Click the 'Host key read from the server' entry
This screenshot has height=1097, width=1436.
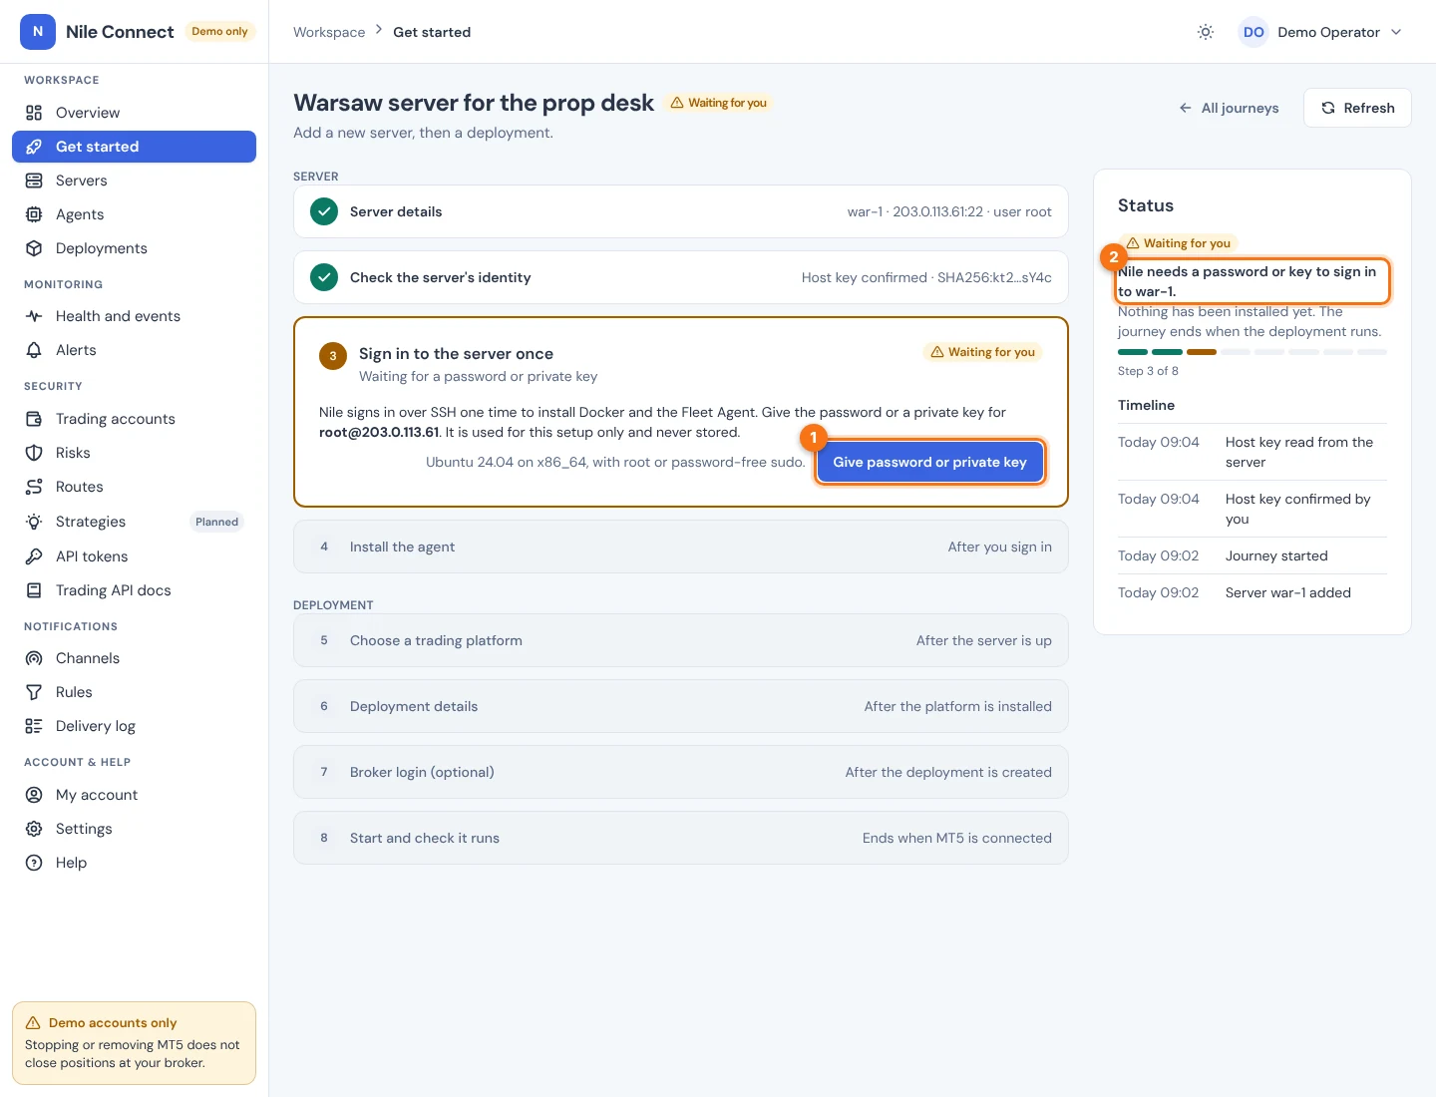(x=1253, y=452)
